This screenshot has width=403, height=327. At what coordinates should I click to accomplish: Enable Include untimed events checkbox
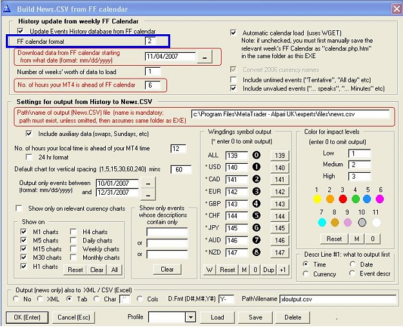[233, 80]
